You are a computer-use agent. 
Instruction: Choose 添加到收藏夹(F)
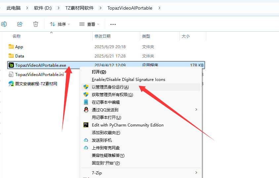[140, 133]
